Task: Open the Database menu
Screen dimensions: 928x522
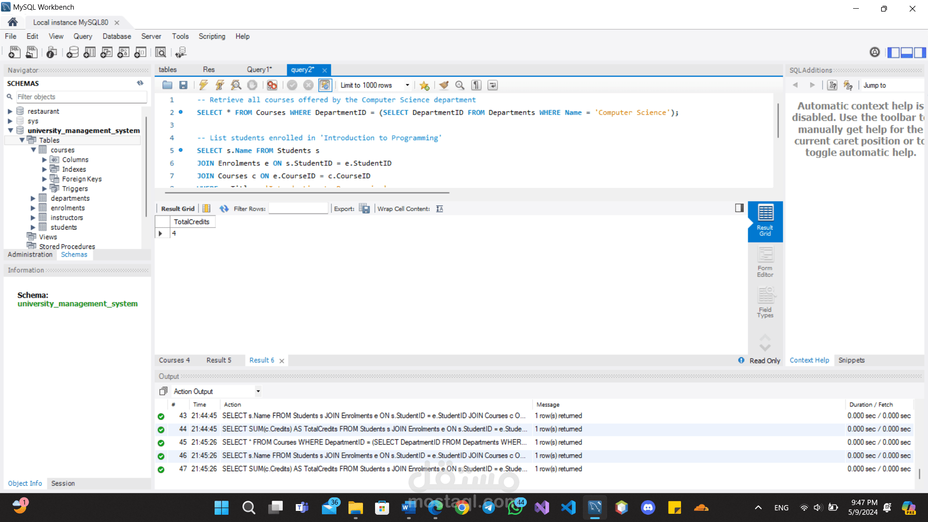Action: [116, 36]
